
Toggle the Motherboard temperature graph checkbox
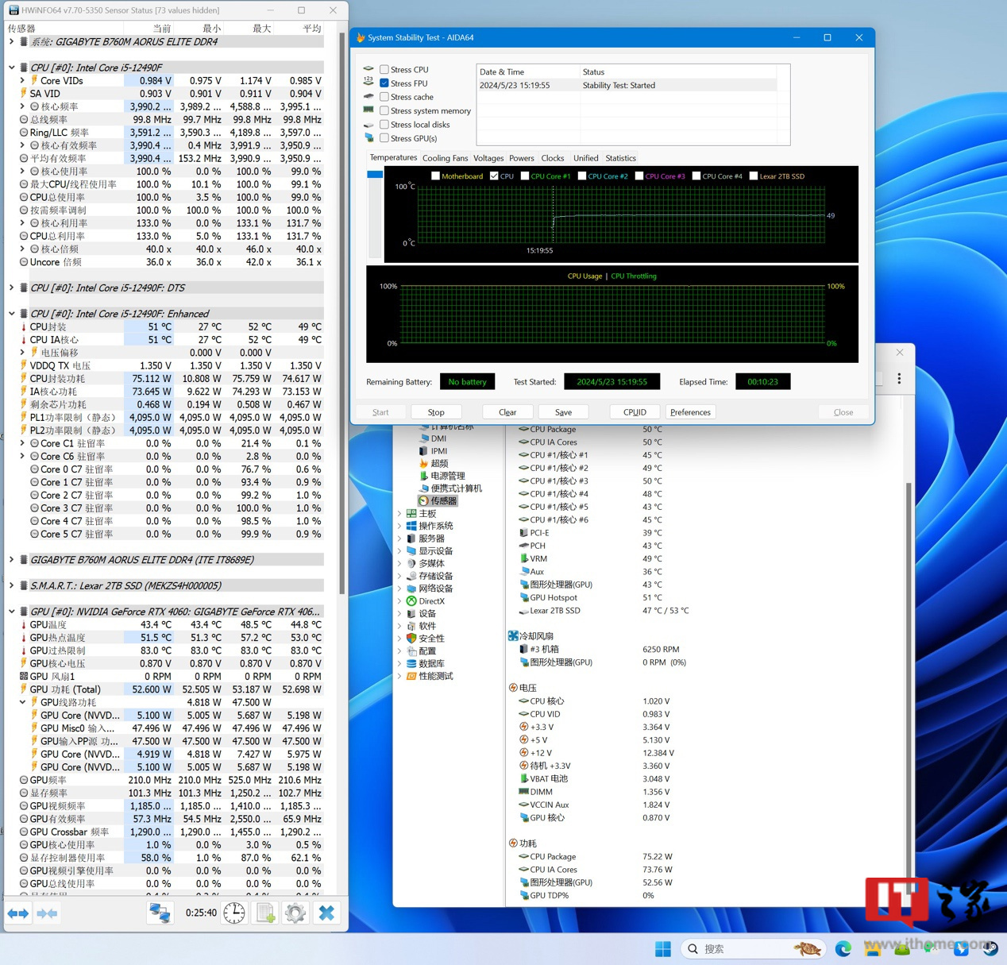click(x=435, y=176)
